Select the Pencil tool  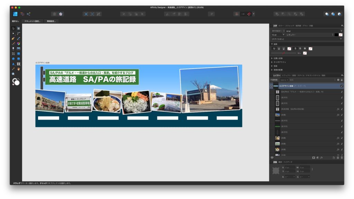tap(19, 39)
